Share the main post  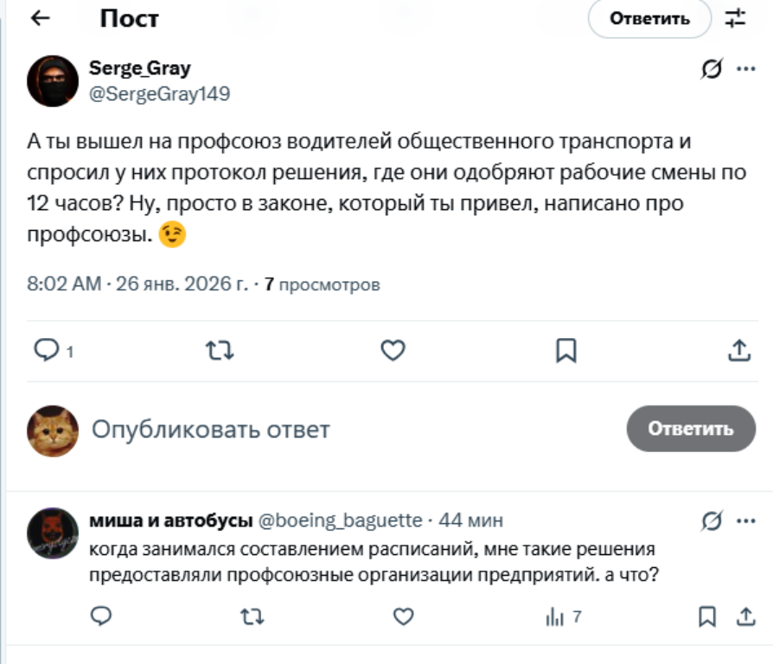[x=738, y=349]
